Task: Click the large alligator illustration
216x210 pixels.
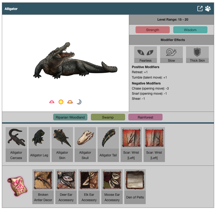Action: tap(75, 62)
